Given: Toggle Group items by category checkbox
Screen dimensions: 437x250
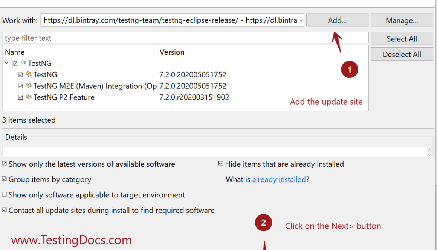Looking at the screenshot, I should coord(5,179).
